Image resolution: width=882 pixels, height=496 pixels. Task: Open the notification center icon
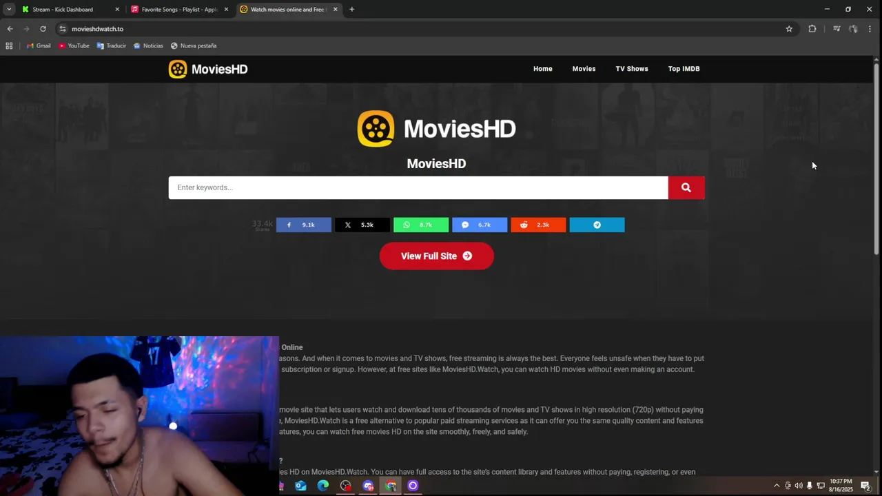(865, 486)
